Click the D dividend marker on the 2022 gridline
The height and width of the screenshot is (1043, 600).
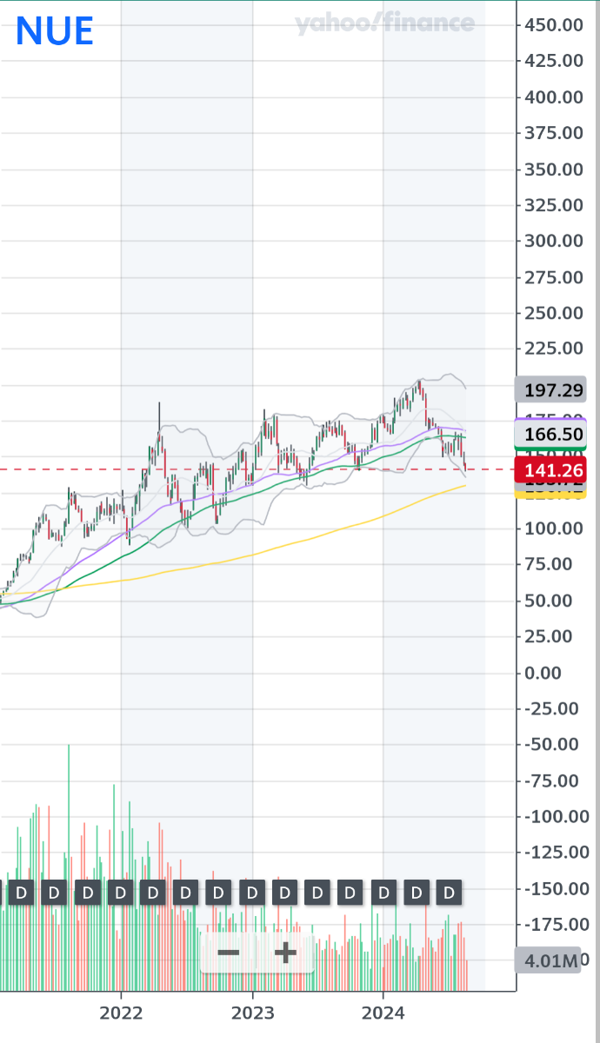[121, 893]
